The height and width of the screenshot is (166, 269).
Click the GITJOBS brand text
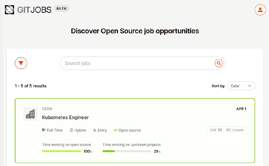[34, 10]
